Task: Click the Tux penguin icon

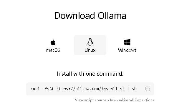Action: 90,42
